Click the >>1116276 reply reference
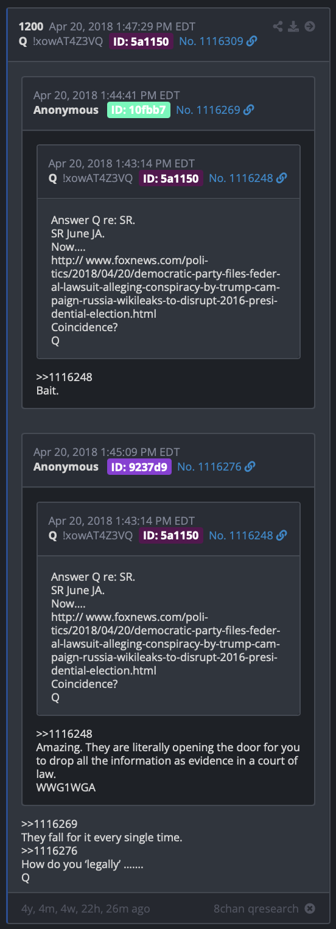The height and width of the screenshot is (929, 336). click(x=49, y=850)
